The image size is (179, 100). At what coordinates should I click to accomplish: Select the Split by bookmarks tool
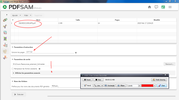click(x=5, y=45)
